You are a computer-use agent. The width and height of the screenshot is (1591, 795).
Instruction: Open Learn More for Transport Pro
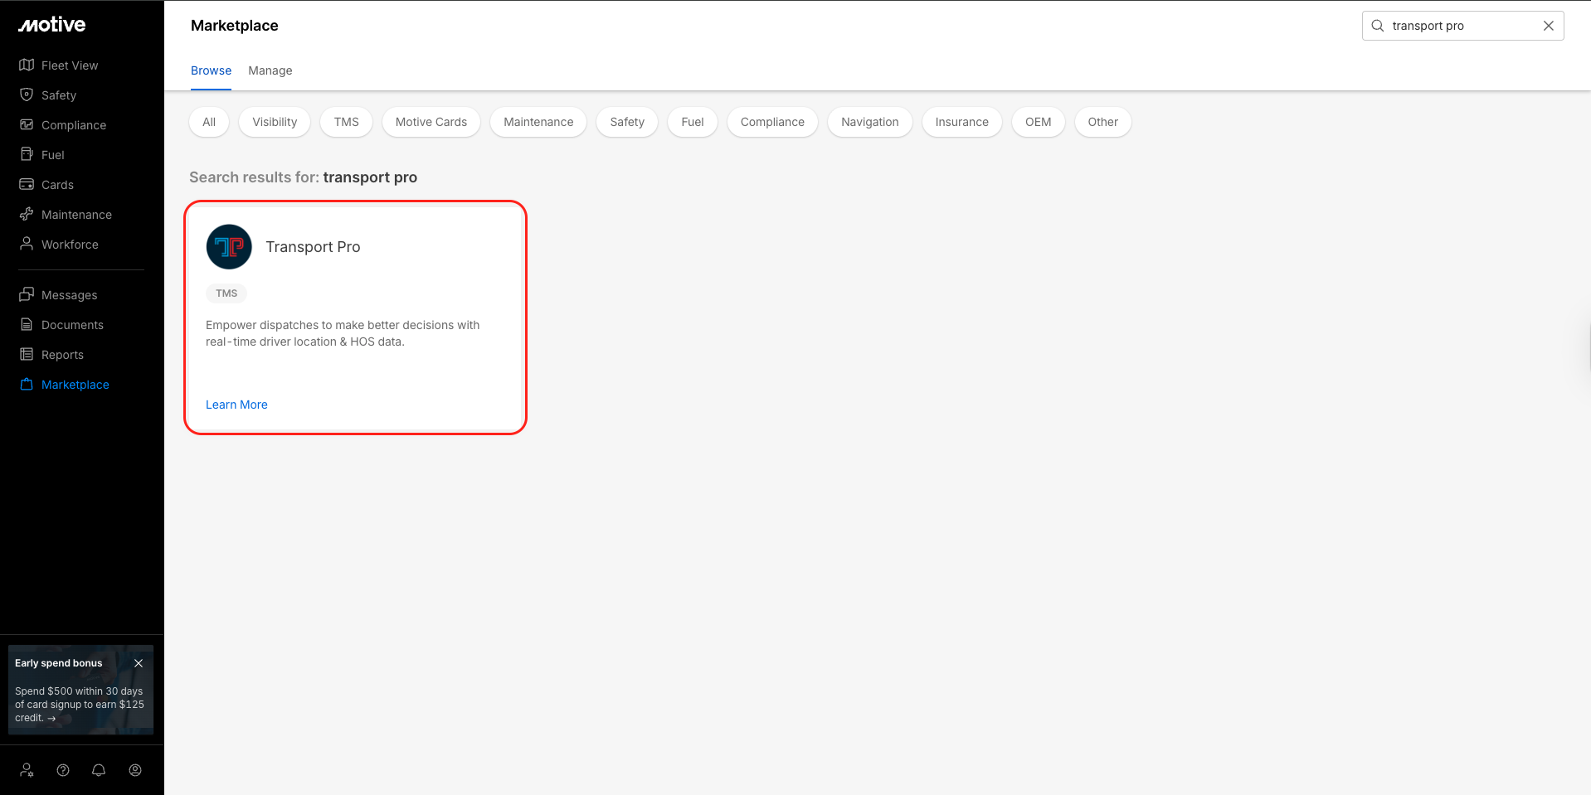tap(236, 405)
